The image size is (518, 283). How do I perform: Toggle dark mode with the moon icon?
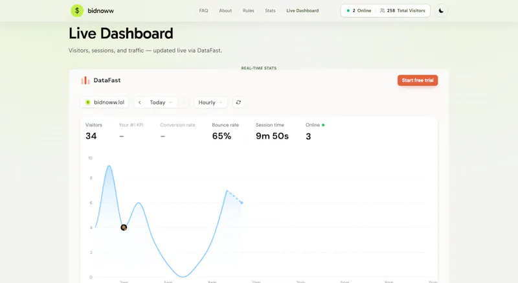tap(441, 10)
